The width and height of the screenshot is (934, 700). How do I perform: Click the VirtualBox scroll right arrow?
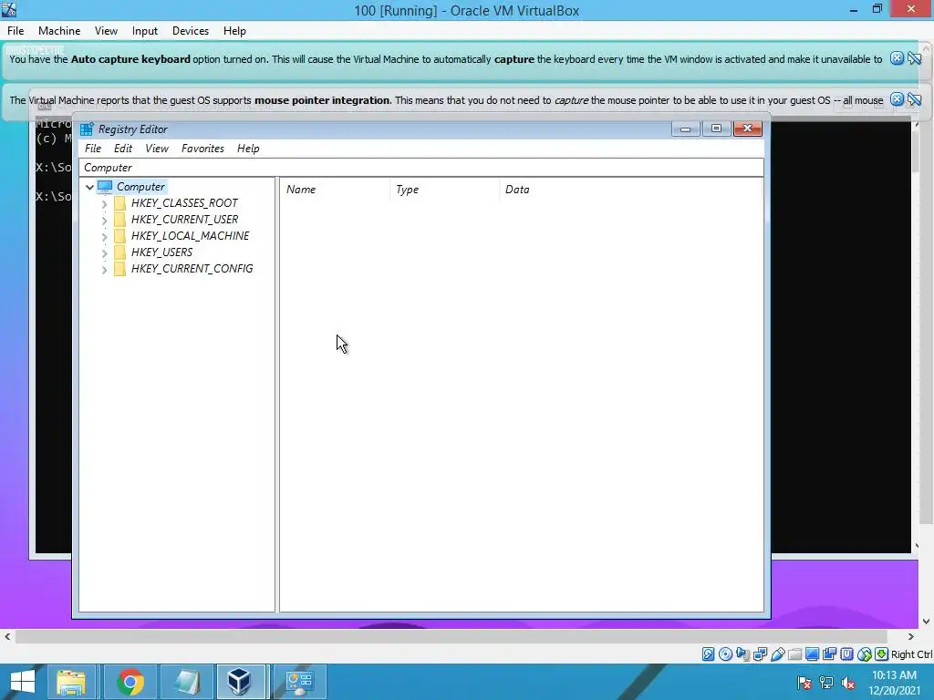click(910, 636)
